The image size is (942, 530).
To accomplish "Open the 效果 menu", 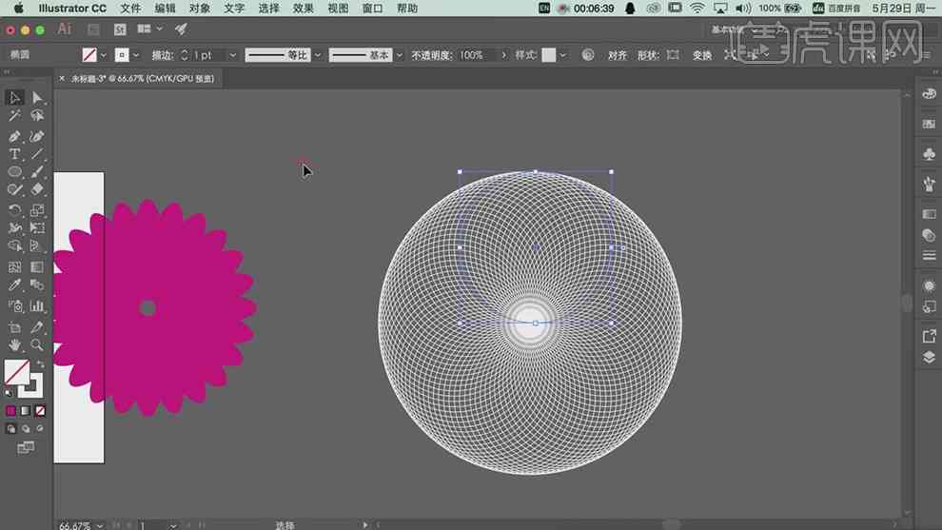I will point(304,9).
